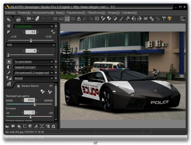Open the dropdown arrow beside open folder
191x145 pixels.
point(32,19)
